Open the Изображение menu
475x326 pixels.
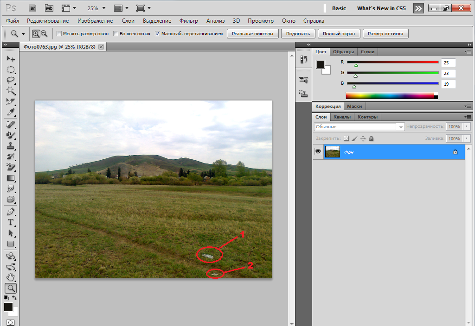click(x=95, y=21)
